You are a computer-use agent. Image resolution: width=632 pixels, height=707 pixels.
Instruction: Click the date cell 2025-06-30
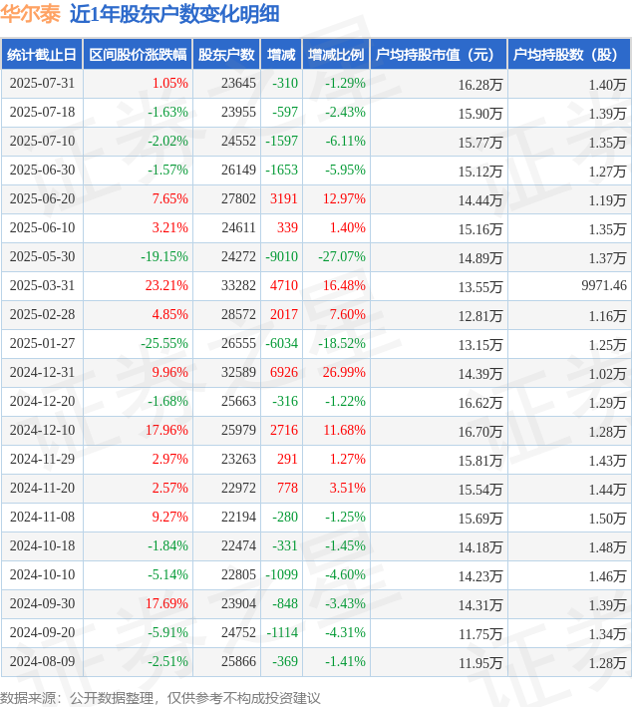coord(42,170)
